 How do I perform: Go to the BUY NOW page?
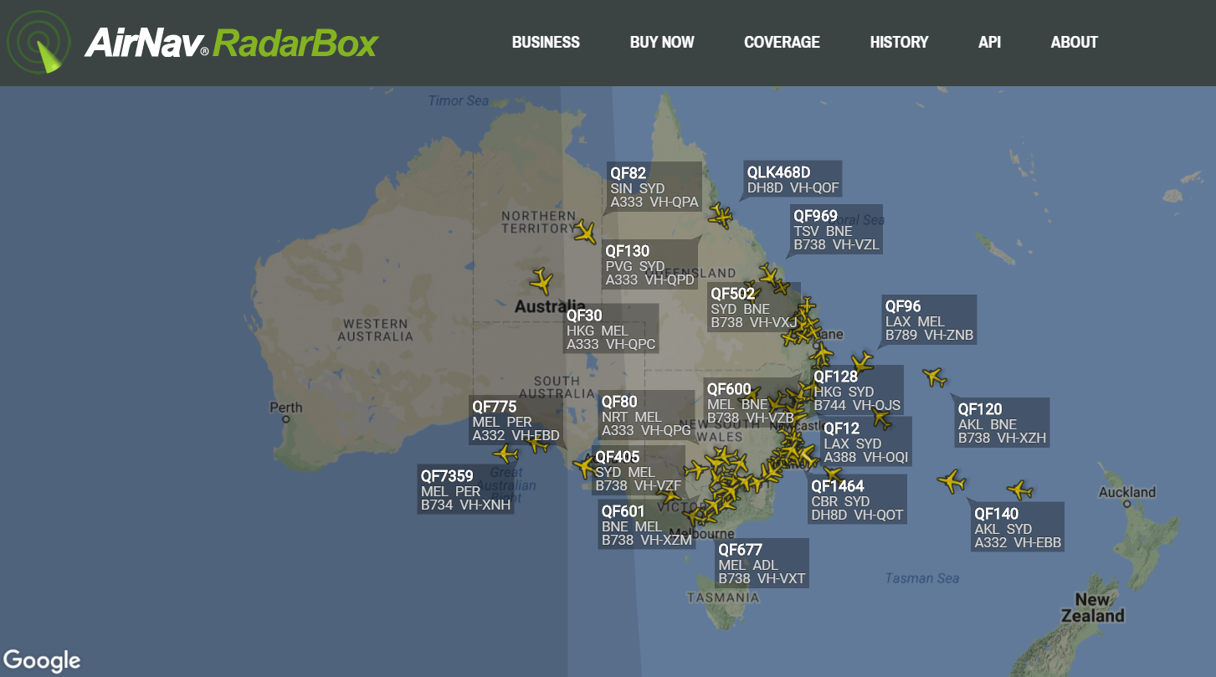[x=662, y=42]
